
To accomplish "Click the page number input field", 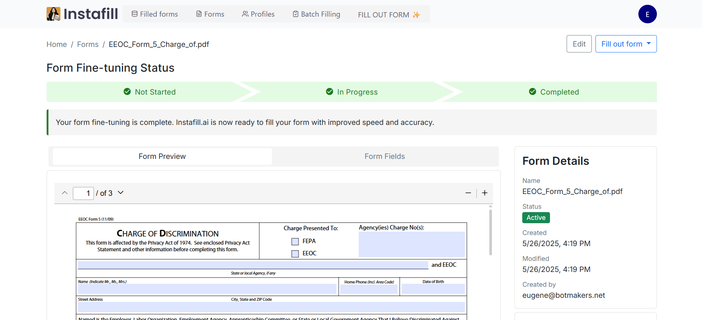I will point(83,193).
